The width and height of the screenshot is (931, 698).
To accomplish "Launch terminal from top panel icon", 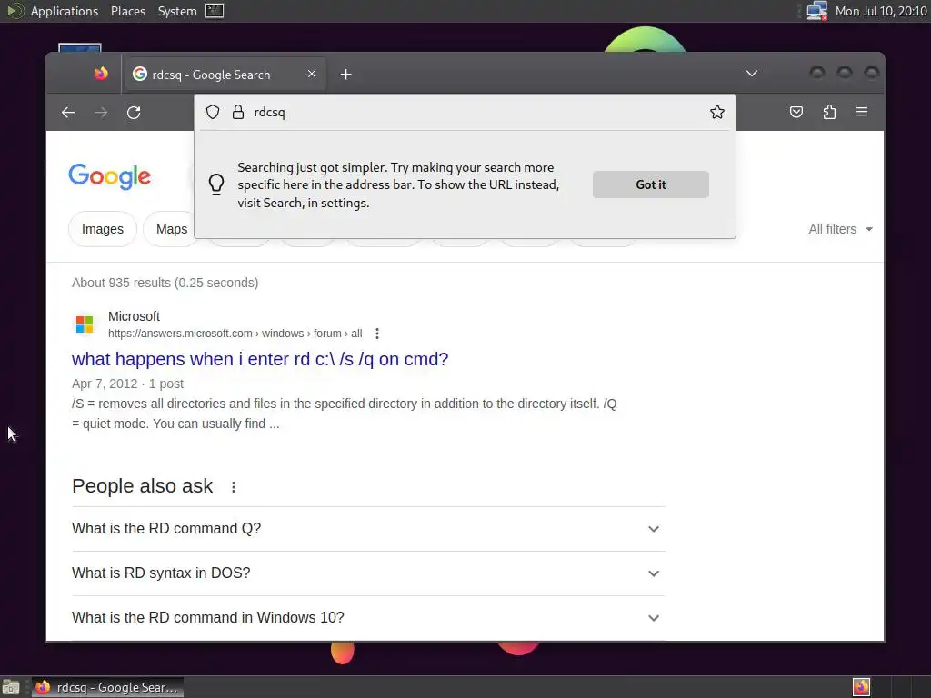I will (215, 11).
